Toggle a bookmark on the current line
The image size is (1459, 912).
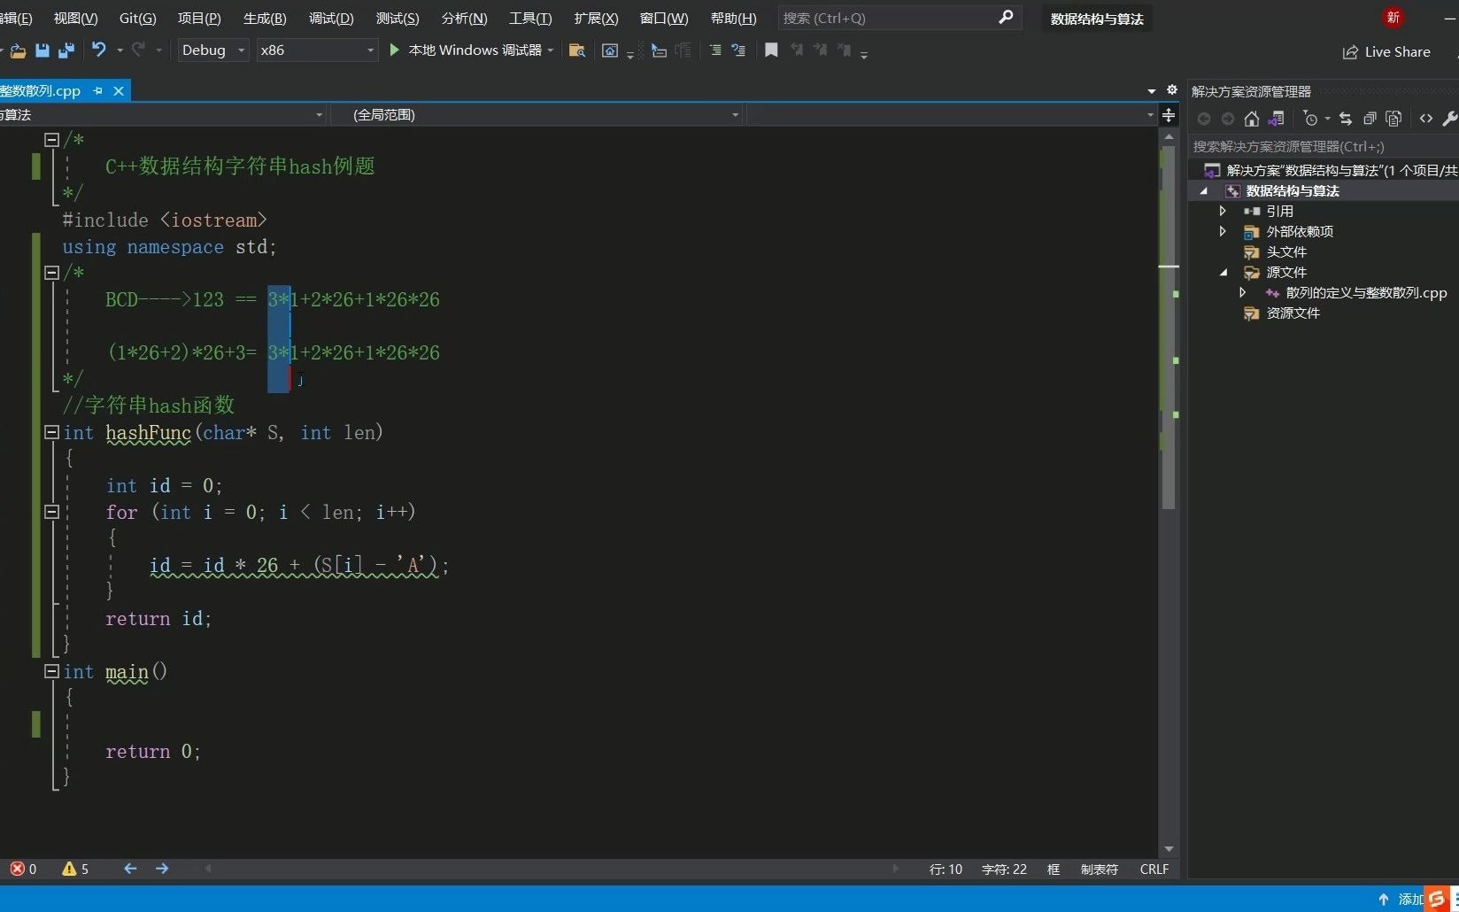(770, 50)
